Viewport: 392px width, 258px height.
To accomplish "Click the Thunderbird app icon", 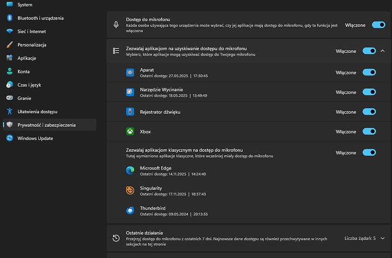I will [x=130, y=210].
